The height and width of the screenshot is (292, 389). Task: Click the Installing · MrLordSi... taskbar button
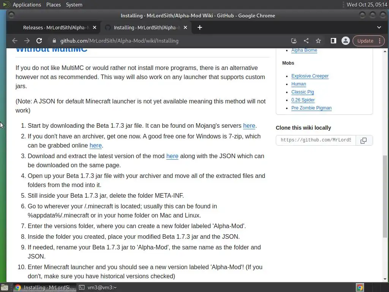[x=45, y=287]
